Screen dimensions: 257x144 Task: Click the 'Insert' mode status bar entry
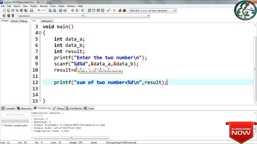point(94,142)
